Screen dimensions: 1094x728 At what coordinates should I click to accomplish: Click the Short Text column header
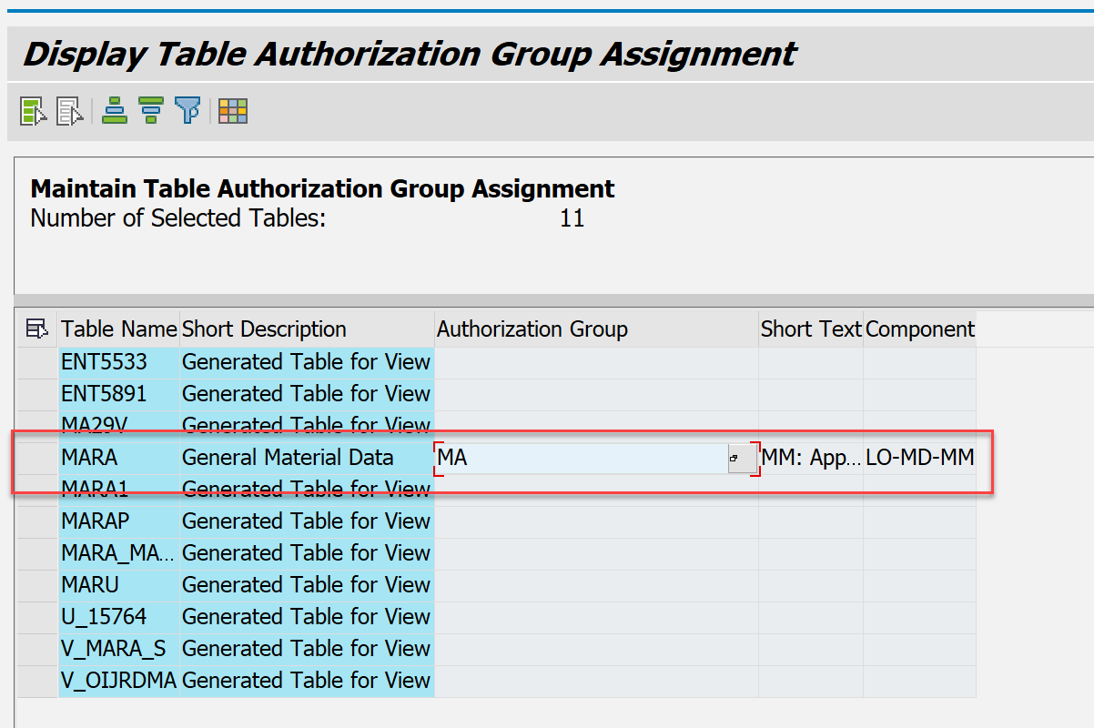click(809, 329)
